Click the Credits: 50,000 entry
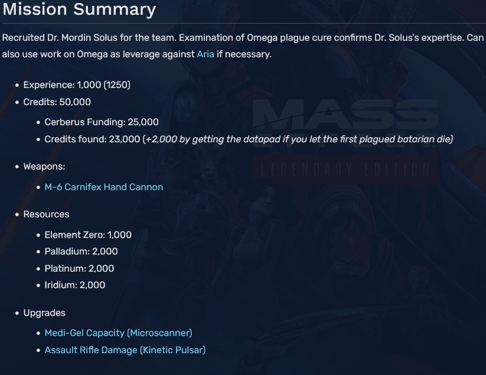Image resolution: width=486 pixels, height=375 pixels. point(57,102)
